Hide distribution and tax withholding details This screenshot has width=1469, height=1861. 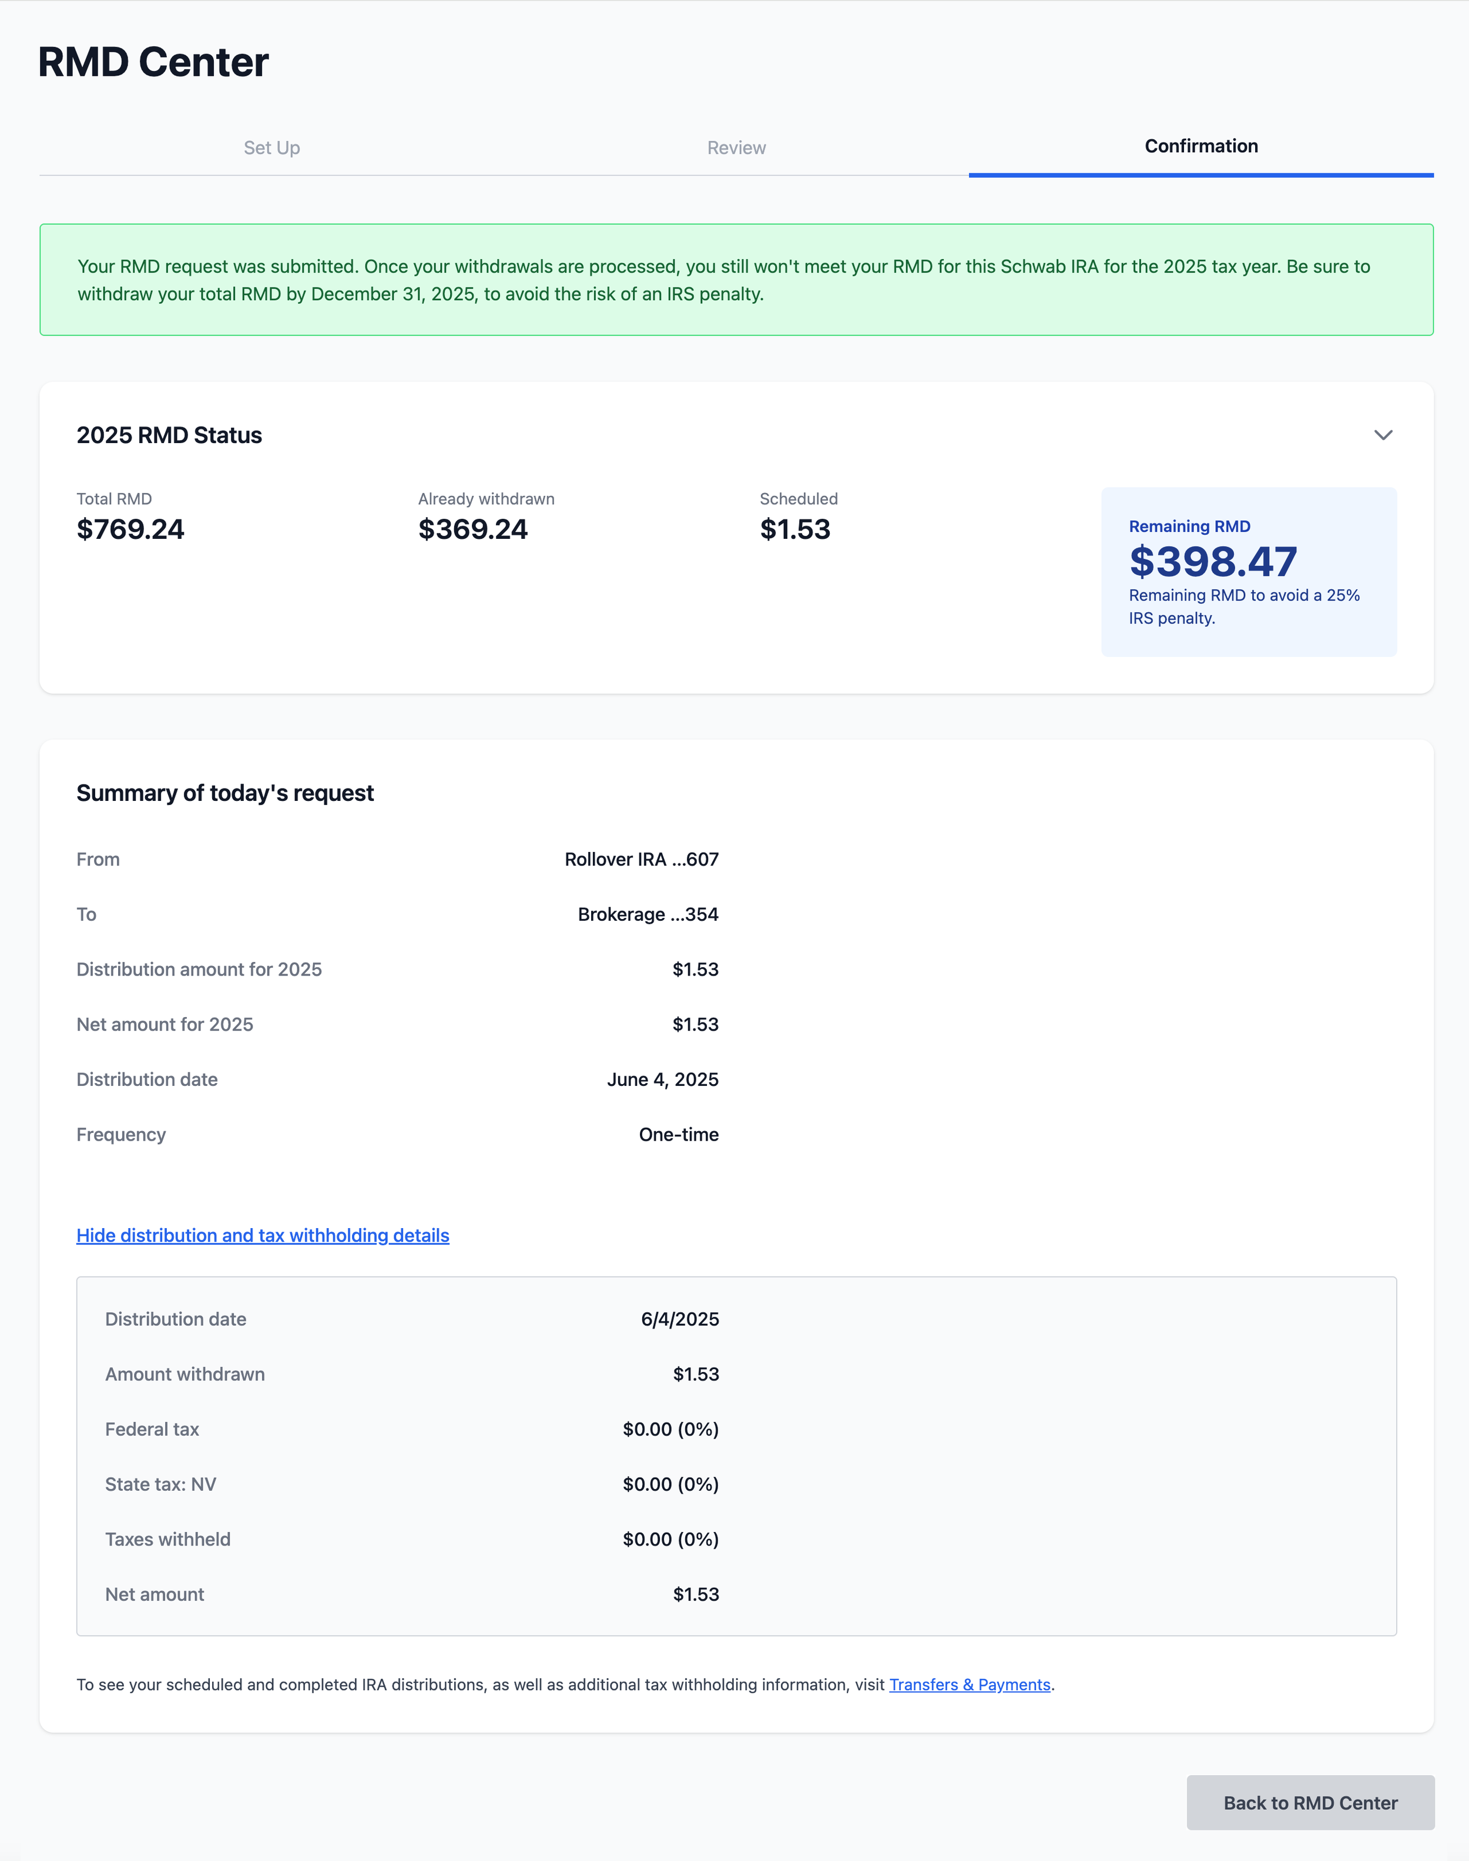point(262,1235)
